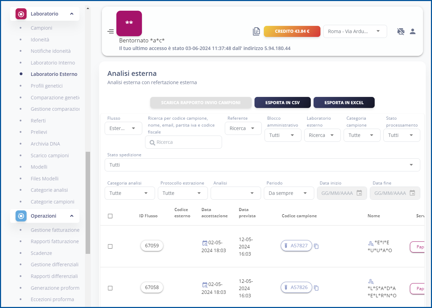Open the Periodo dropdown showing Da sempre
This screenshot has width=432, height=308.
tap(288, 193)
